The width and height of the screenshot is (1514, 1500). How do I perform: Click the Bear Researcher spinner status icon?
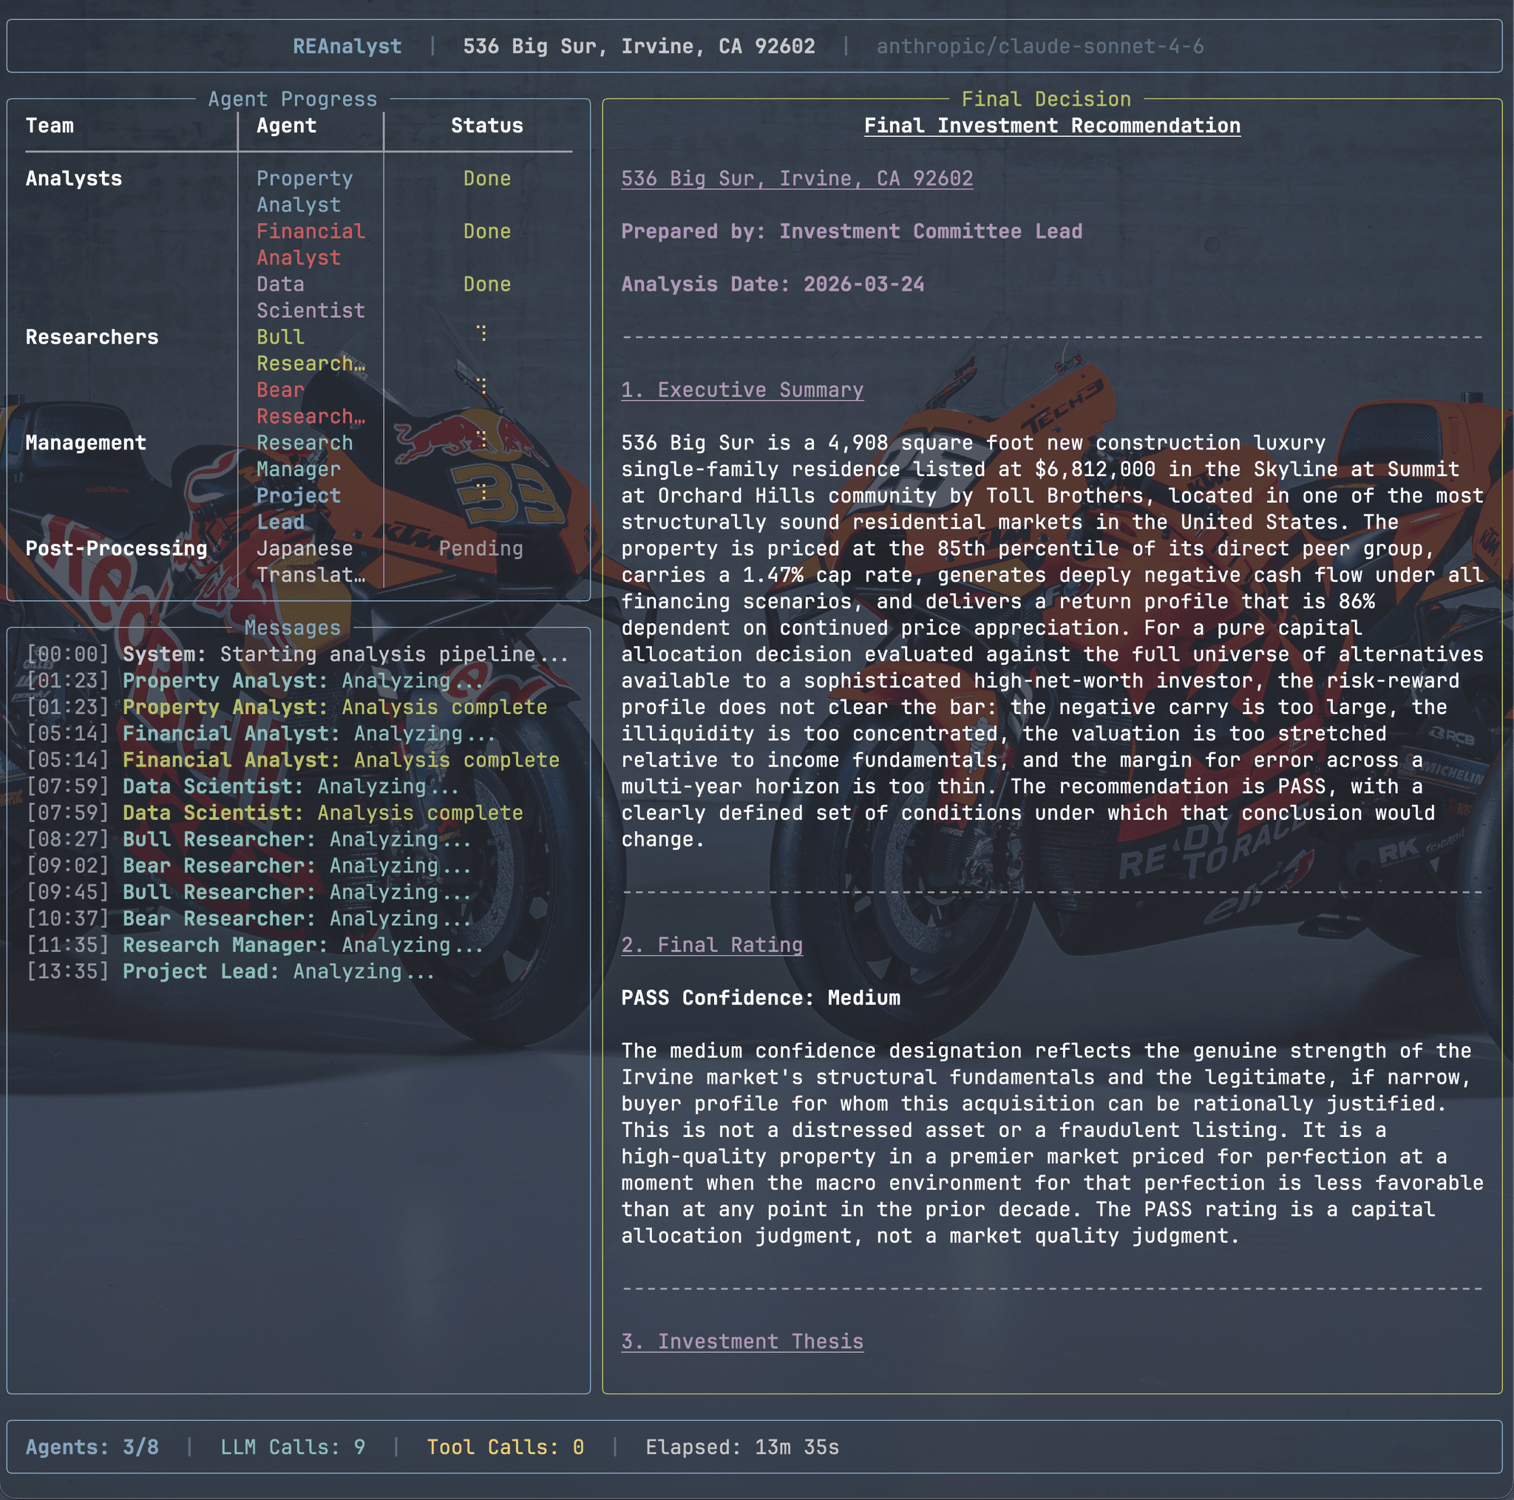[x=482, y=387]
